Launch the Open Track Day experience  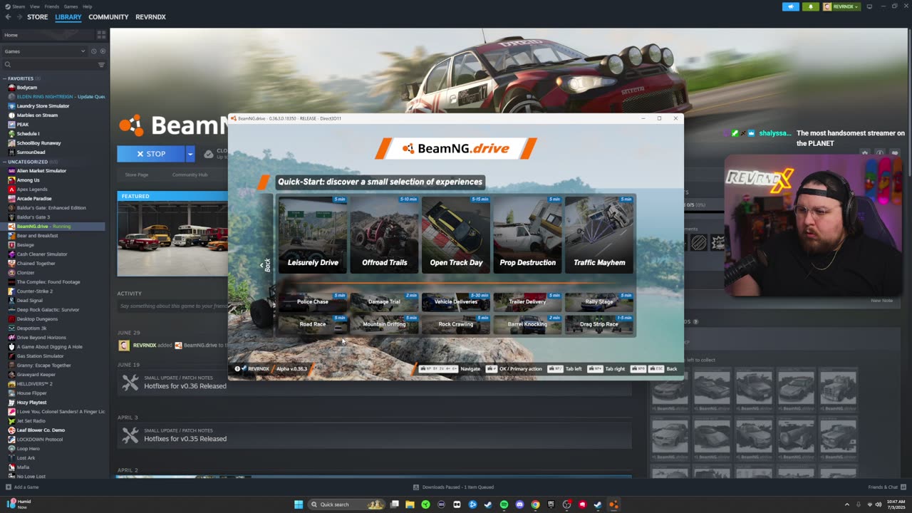(456, 234)
